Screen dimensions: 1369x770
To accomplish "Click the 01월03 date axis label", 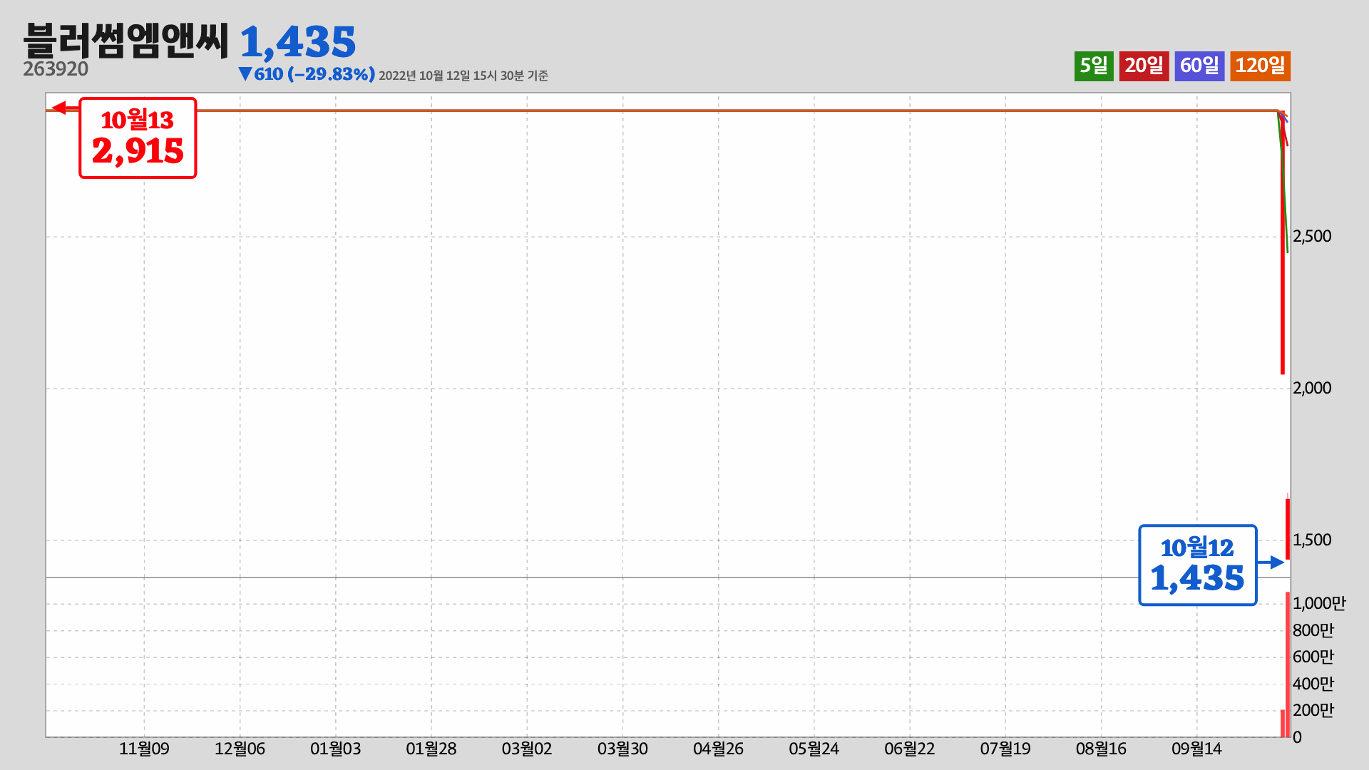I will point(335,749).
